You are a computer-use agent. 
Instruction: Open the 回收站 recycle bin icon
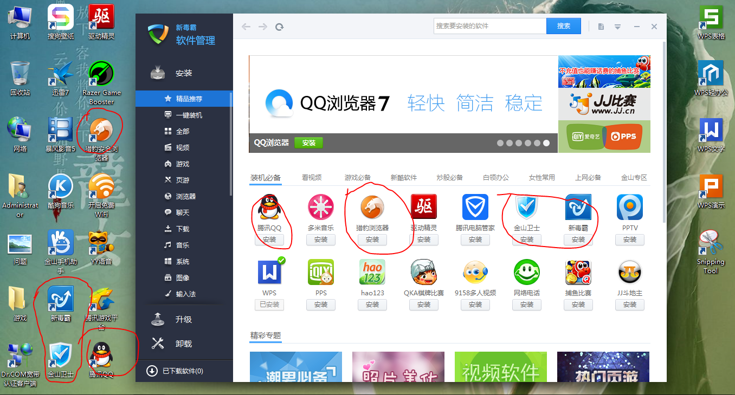20,77
